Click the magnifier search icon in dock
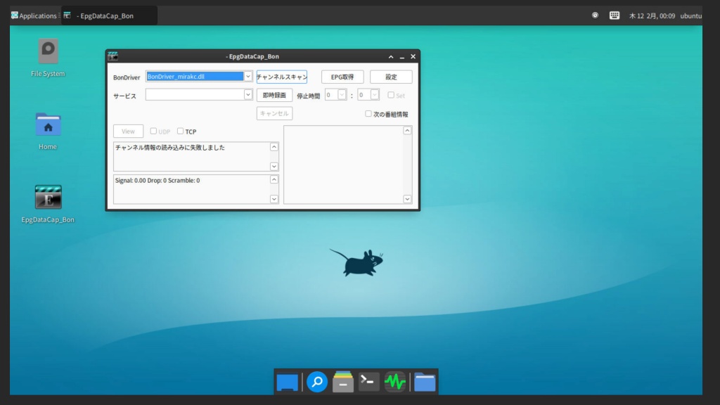The width and height of the screenshot is (720, 405). point(317,382)
